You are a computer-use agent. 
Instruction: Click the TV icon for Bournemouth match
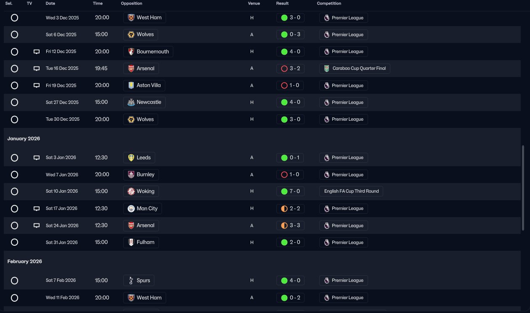coord(37,52)
